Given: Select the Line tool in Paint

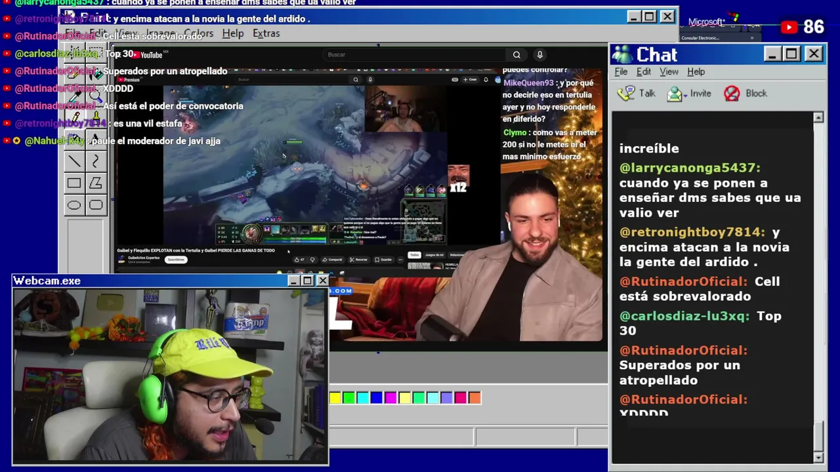Looking at the screenshot, I should point(73,161).
